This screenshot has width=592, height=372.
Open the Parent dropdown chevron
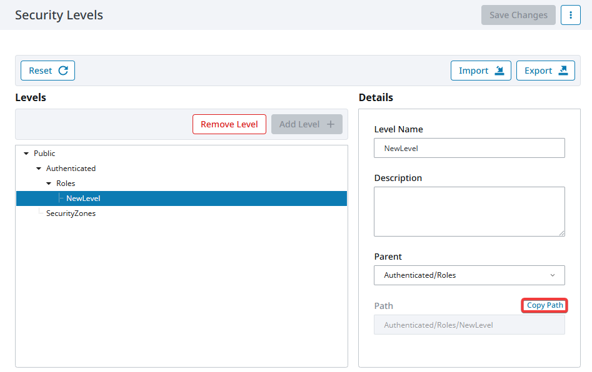[553, 275]
